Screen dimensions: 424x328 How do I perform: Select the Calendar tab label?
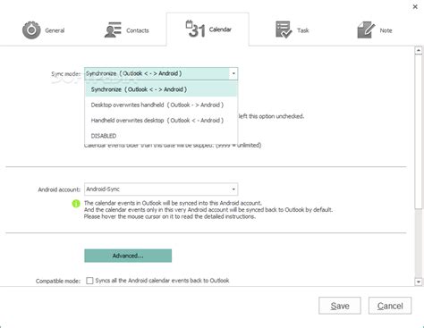pos(220,29)
